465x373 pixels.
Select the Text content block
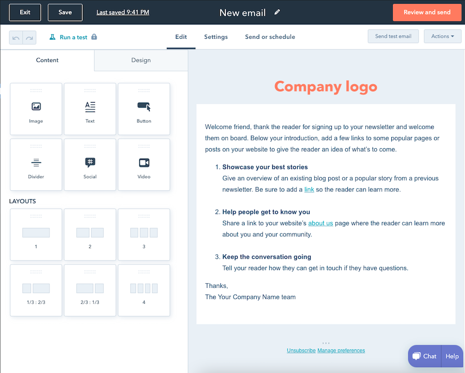[90, 109]
